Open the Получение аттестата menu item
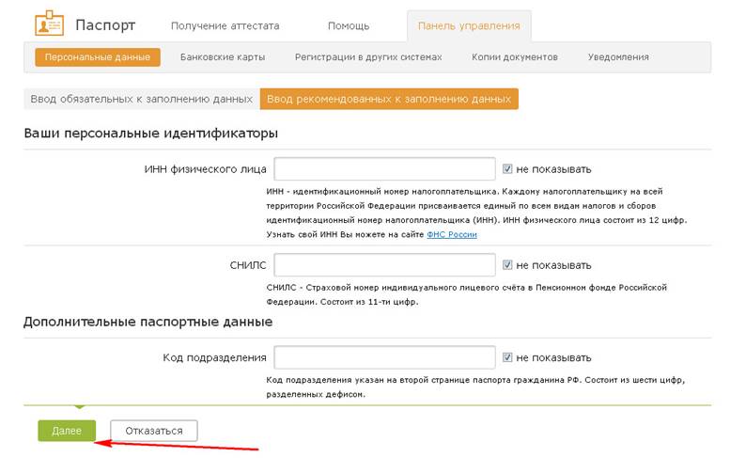This screenshot has height=458, width=730. 225,26
